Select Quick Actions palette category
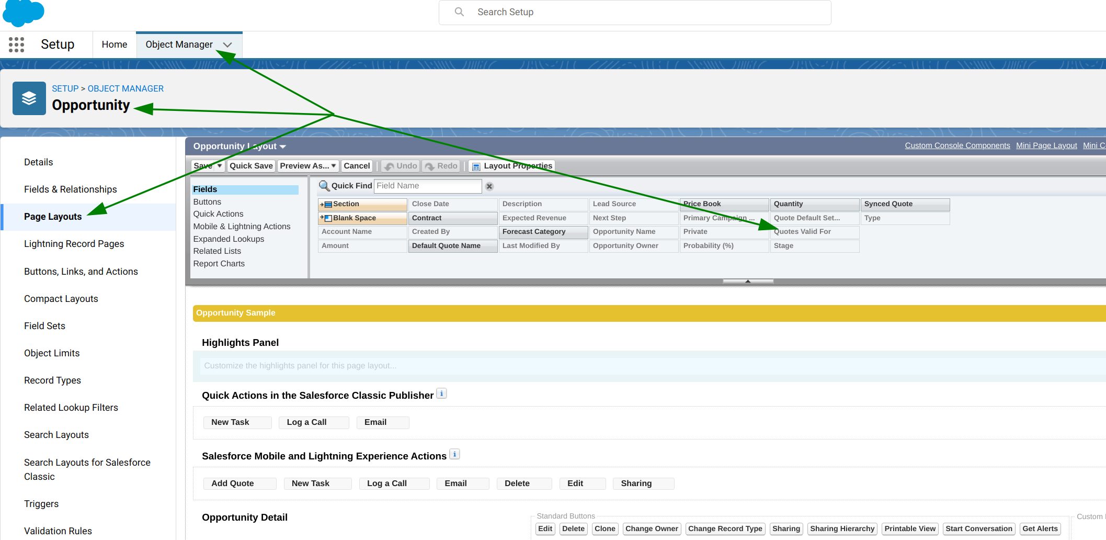 click(218, 214)
